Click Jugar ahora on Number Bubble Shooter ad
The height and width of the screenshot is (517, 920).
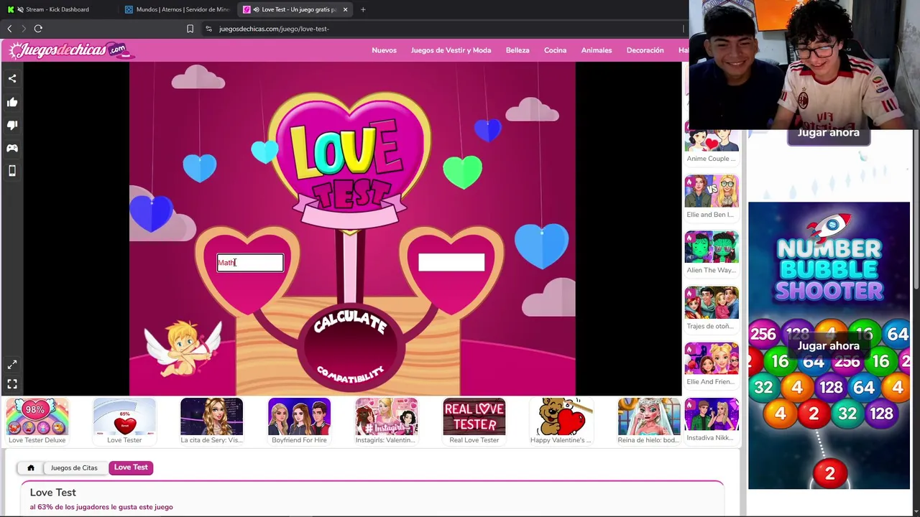click(x=829, y=346)
